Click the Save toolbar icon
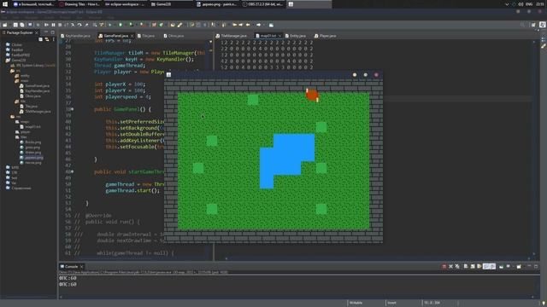The image size is (547, 307). pyautogui.click(x=15, y=25)
